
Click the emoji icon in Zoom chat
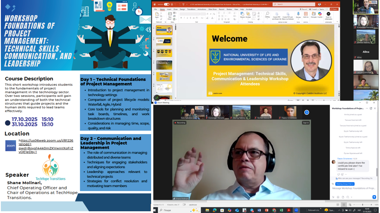tap(338, 197)
